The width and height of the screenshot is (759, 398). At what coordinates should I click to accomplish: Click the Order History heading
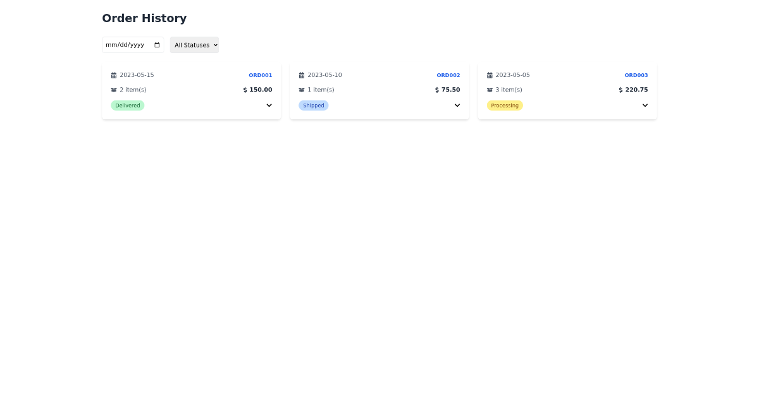(144, 18)
